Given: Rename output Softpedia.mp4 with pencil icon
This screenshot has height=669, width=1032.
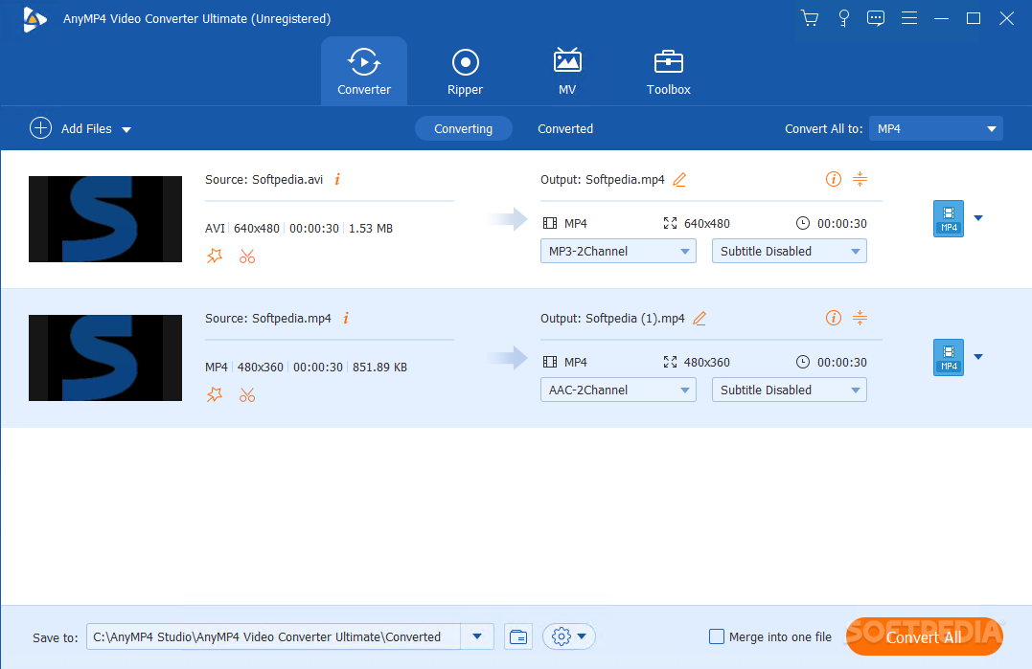Looking at the screenshot, I should tap(679, 180).
